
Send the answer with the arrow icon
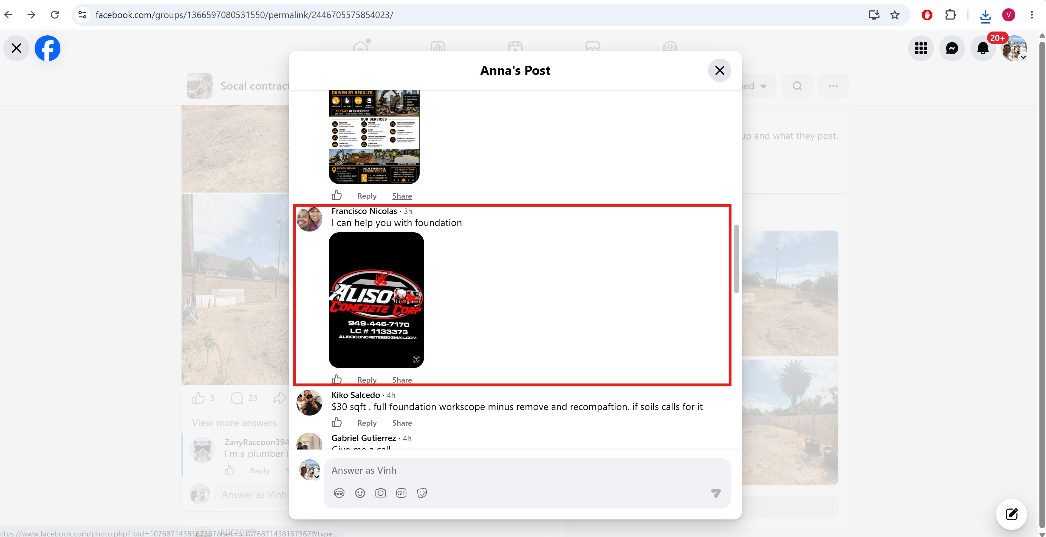[716, 493]
